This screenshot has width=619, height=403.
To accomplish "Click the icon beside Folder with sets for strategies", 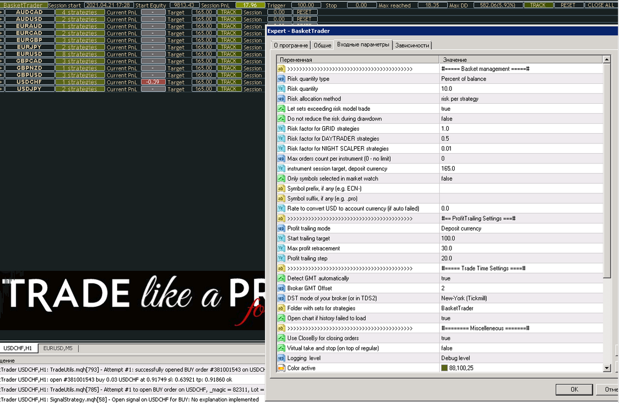I will (x=281, y=308).
